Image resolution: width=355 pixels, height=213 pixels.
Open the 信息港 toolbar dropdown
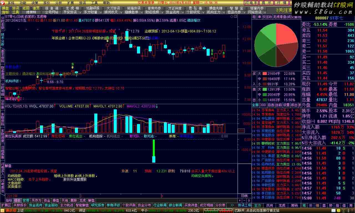coord(51,8)
